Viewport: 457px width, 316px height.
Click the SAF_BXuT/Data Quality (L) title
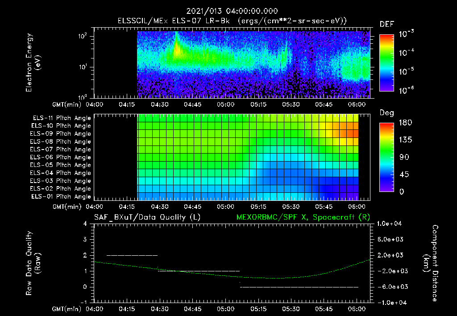tap(147, 217)
